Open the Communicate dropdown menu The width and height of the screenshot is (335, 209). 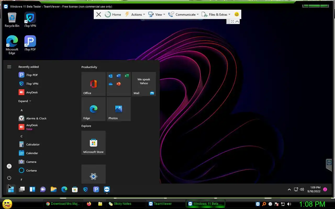click(183, 15)
